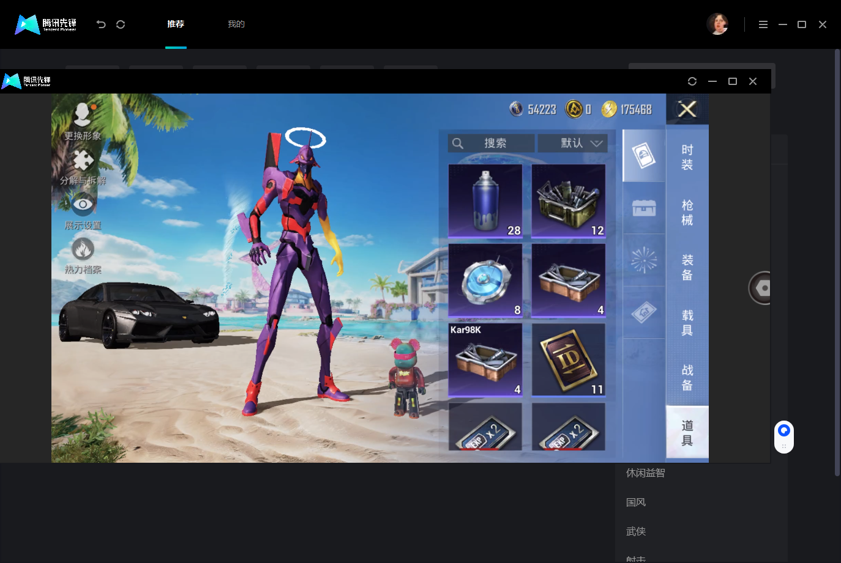The width and height of the screenshot is (841, 563).
Task: Switch to 道具 items tab
Action: 687,432
